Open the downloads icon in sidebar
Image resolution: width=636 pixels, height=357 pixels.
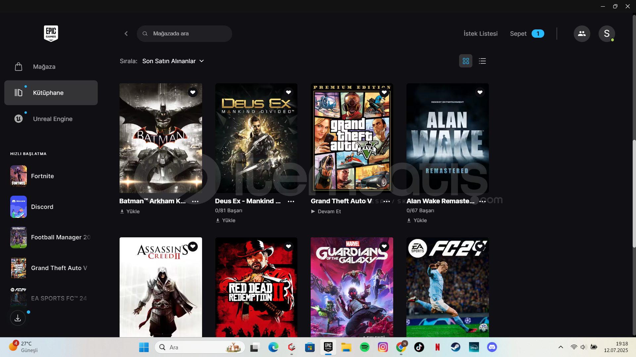pos(18,318)
